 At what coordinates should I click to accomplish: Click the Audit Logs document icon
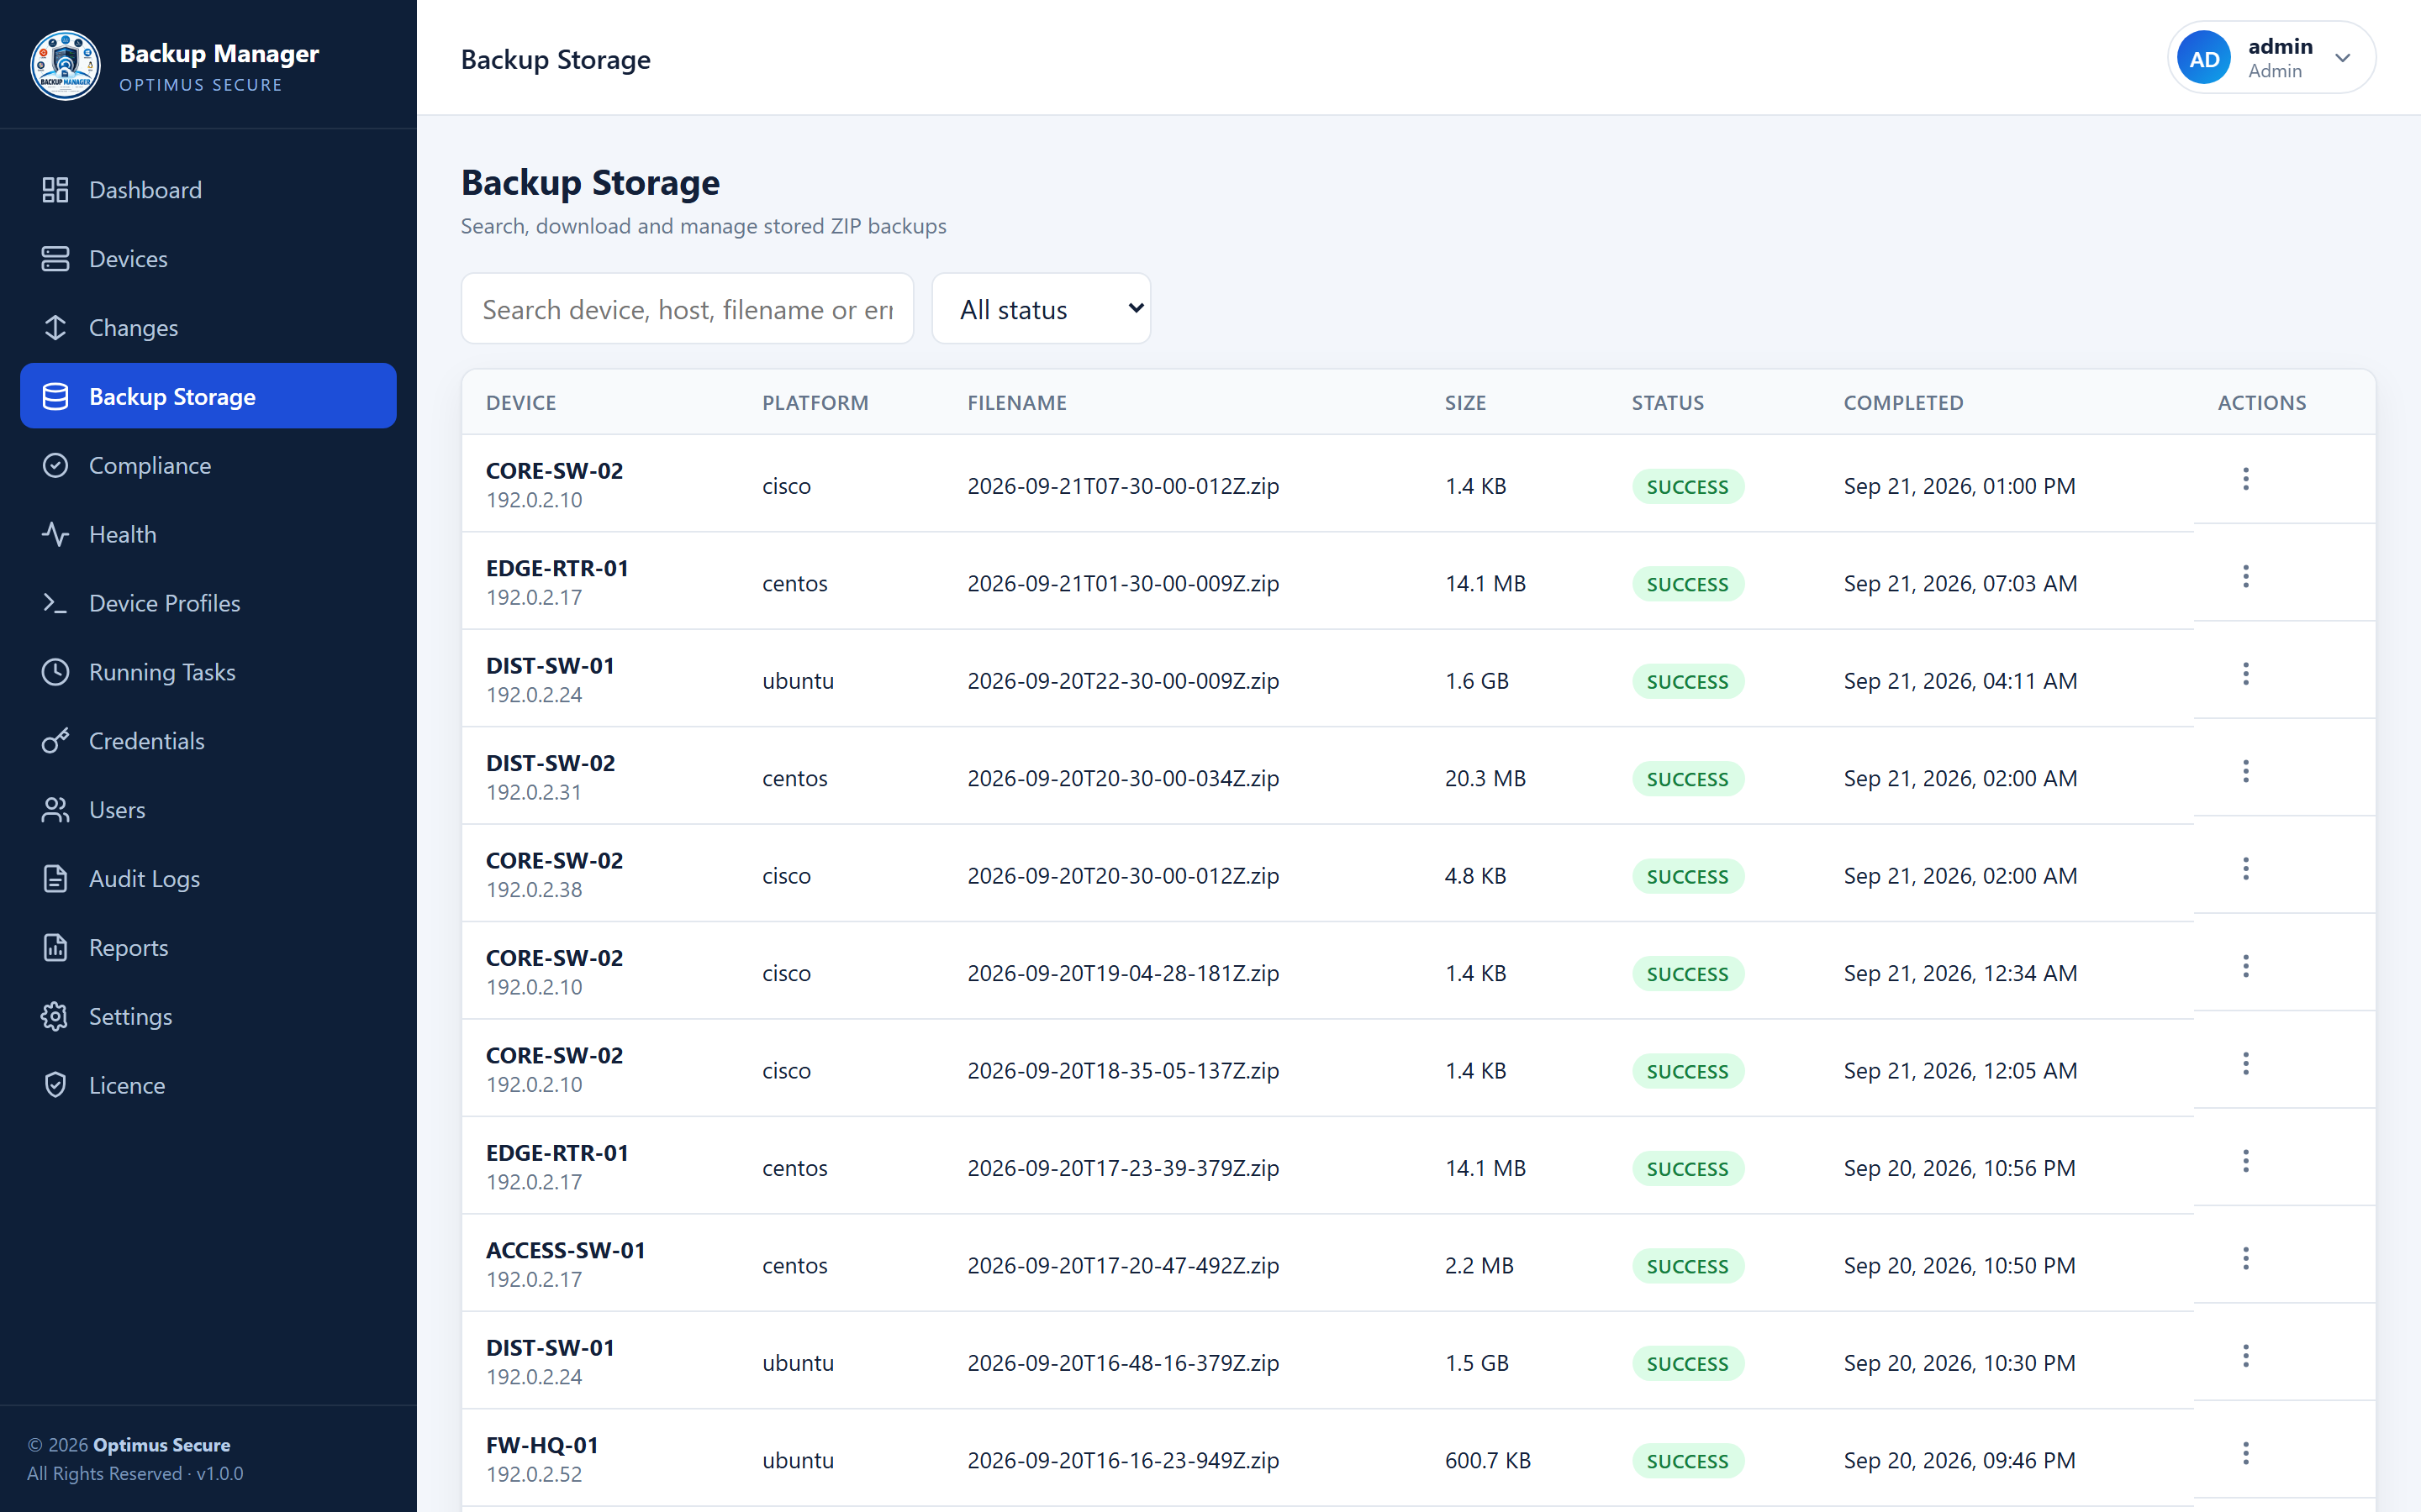pos(55,880)
